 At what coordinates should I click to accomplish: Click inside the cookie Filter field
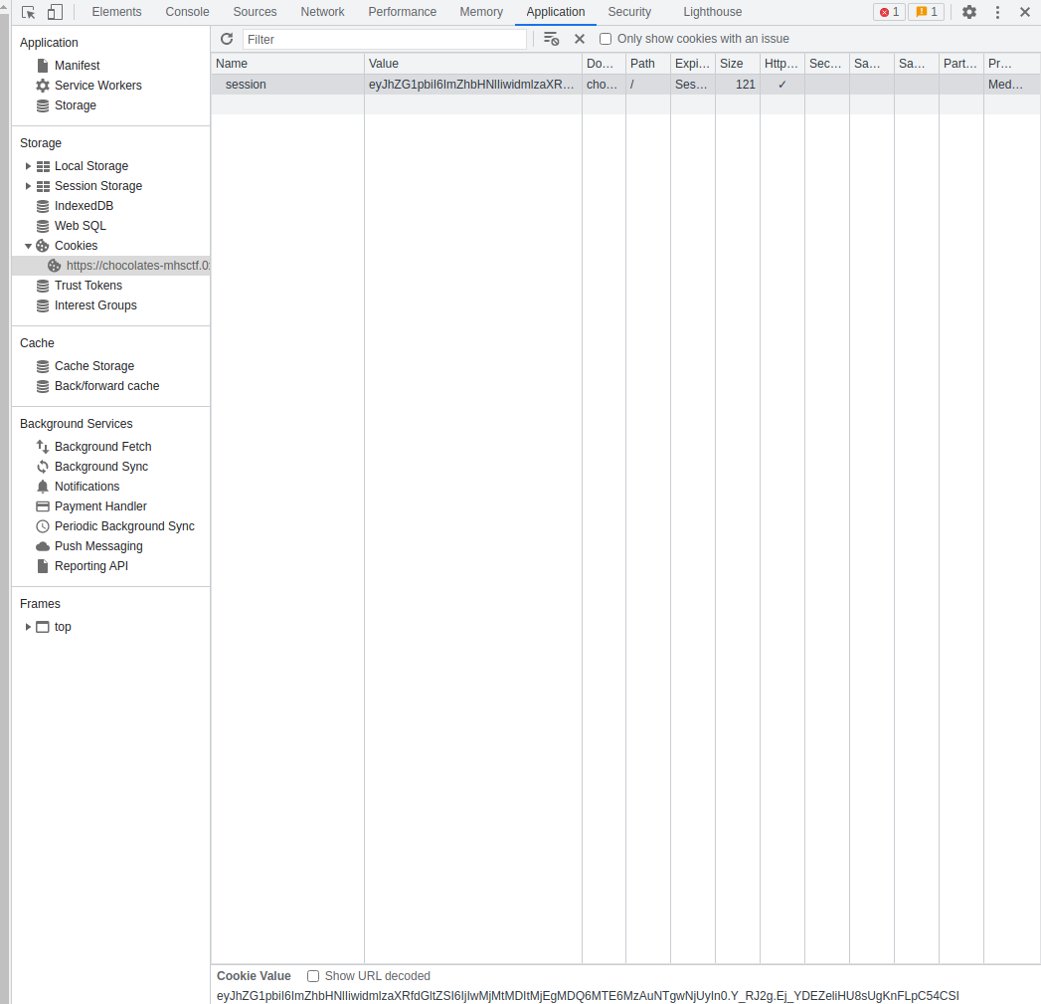point(388,38)
